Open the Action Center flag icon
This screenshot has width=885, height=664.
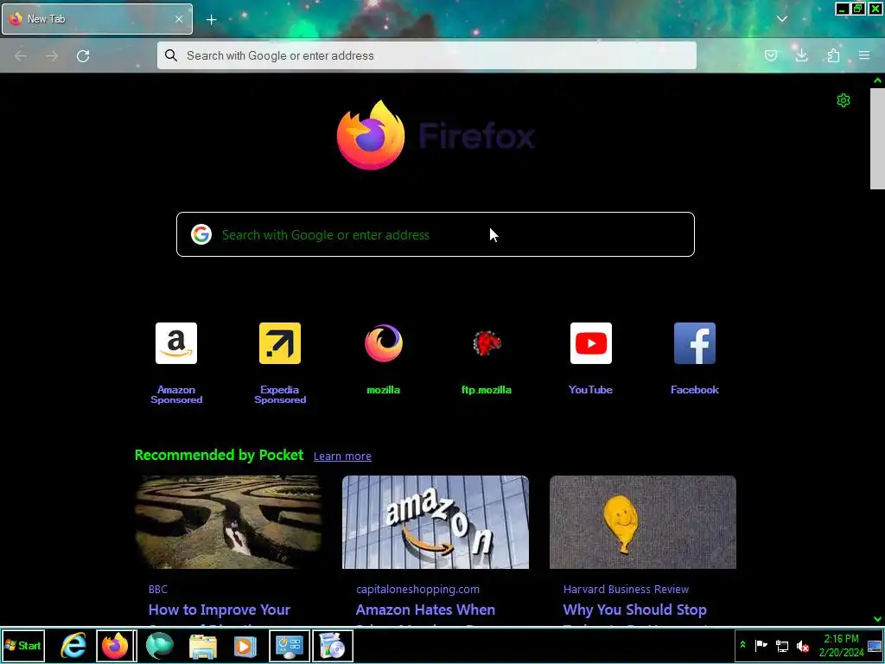pos(761,645)
